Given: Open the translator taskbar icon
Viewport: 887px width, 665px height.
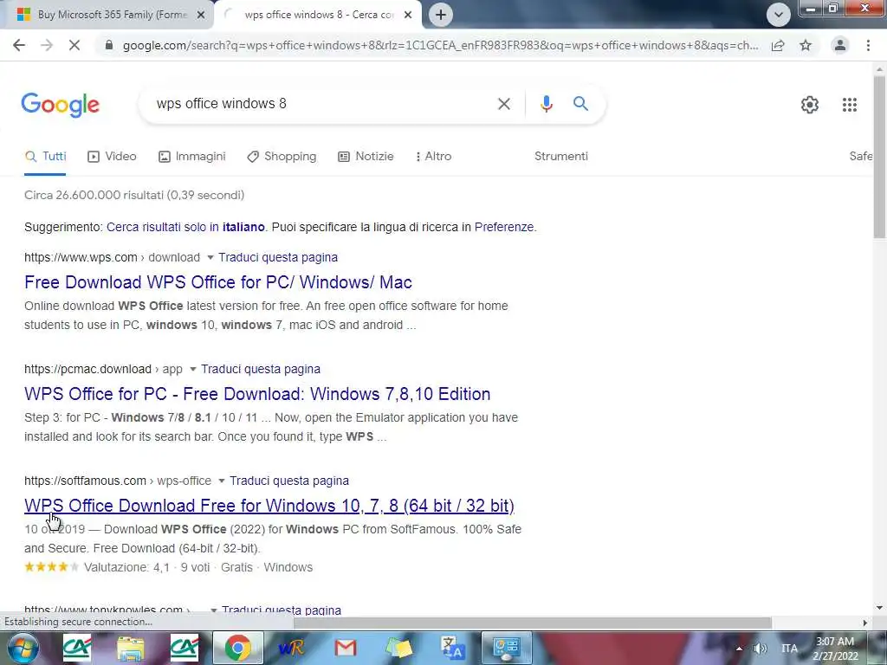Looking at the screenshot, I should [452, 648].
